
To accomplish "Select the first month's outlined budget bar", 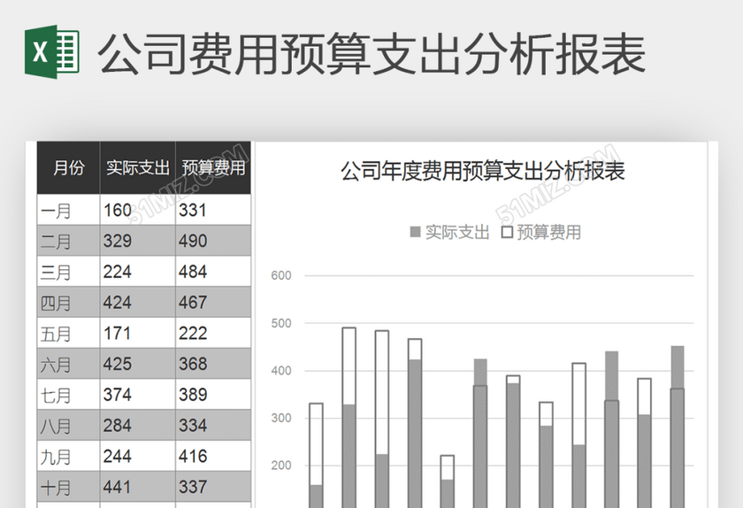I will pos(316,456).
